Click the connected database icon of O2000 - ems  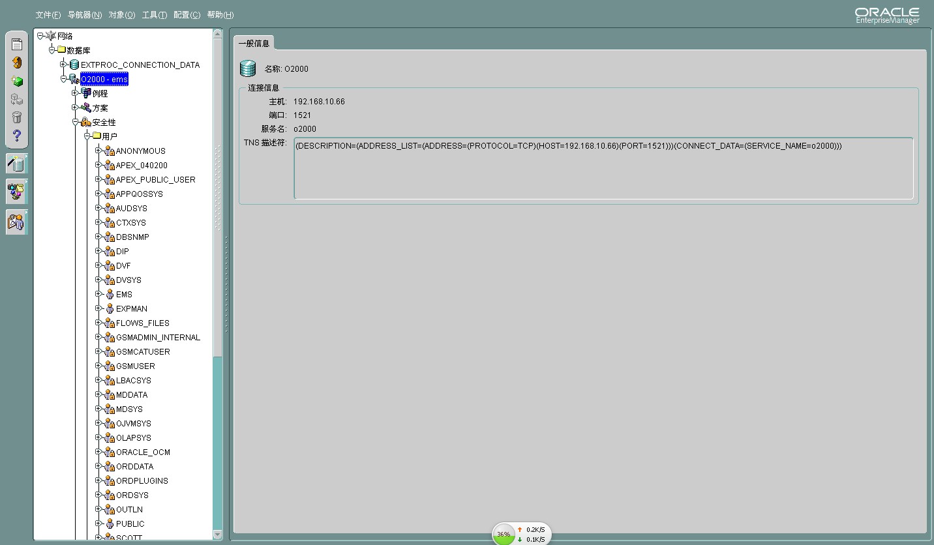(74, 79)
